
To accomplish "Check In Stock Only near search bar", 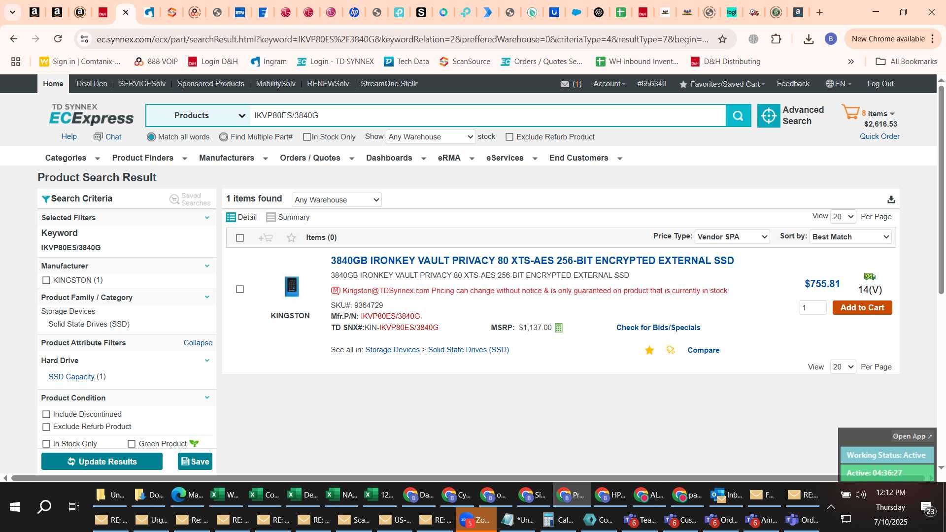I will (306, 137).
